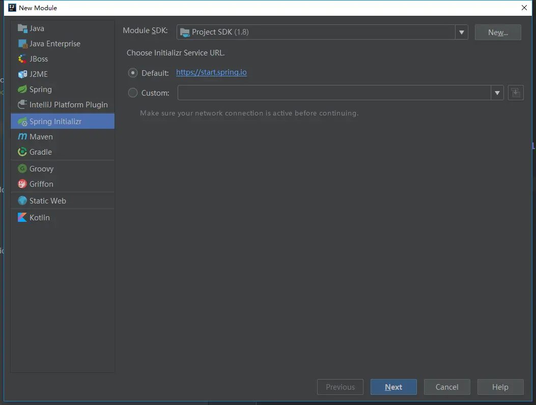Click the network connection notice text

(x=249, y=113)
